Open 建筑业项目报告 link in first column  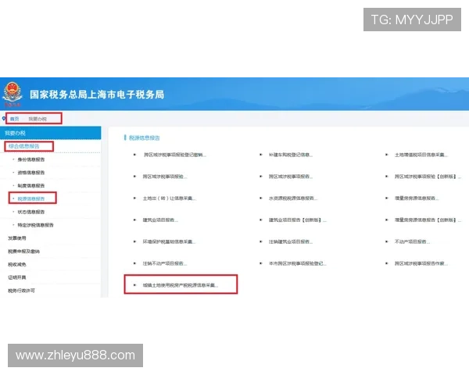coord(160,220)
